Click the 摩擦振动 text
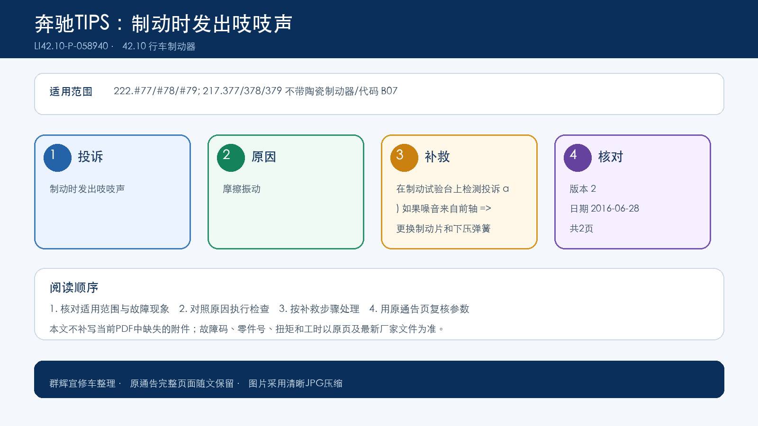The width and height of the screenshot is (758, 426). 242,189
